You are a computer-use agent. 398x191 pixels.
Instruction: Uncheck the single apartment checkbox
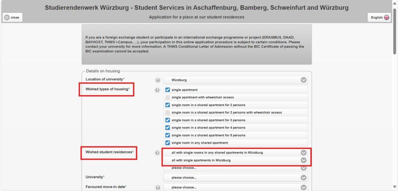(168, 90)
